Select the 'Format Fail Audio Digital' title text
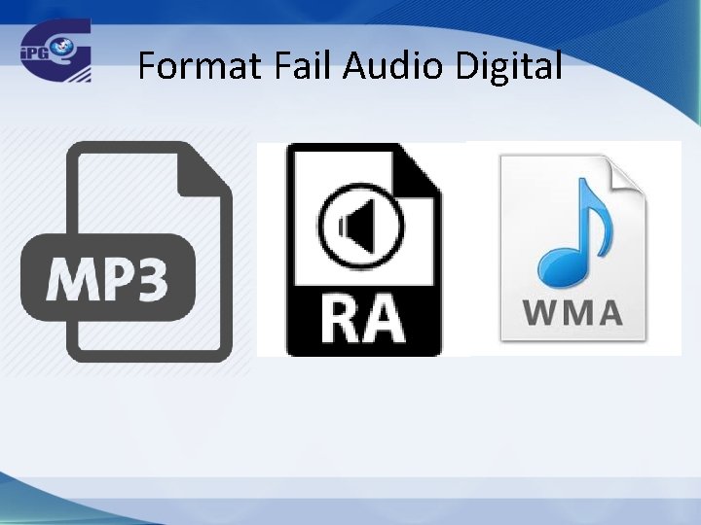Screen dimensions: 701x525 click(x=350, y=66)
